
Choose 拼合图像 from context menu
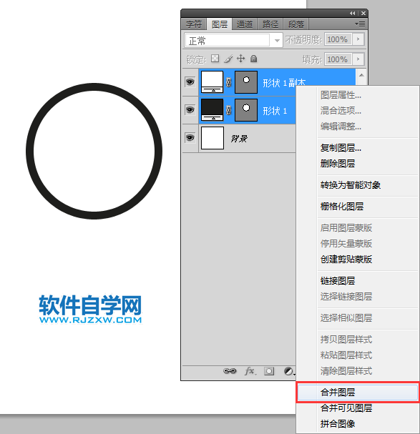point(358,424)
